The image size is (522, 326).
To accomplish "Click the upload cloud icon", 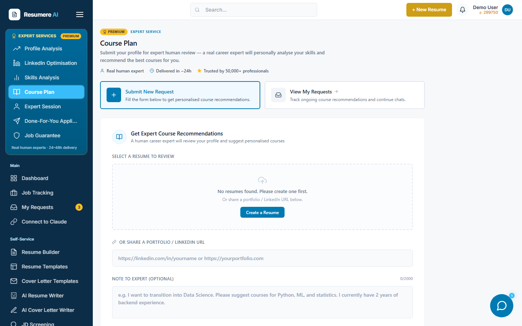I will coord(262,180).
